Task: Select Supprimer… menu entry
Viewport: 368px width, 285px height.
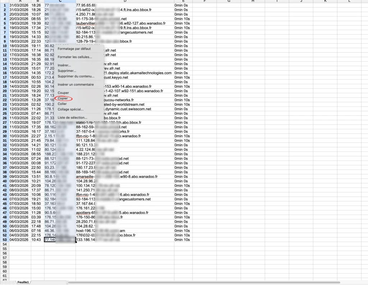Action: click(x=67, y=71)
